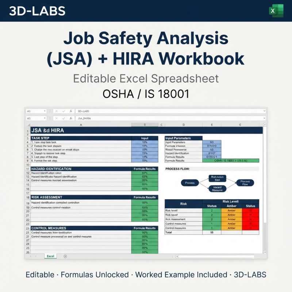Click the horizontal scrollbar left arrow

[177, 257]
